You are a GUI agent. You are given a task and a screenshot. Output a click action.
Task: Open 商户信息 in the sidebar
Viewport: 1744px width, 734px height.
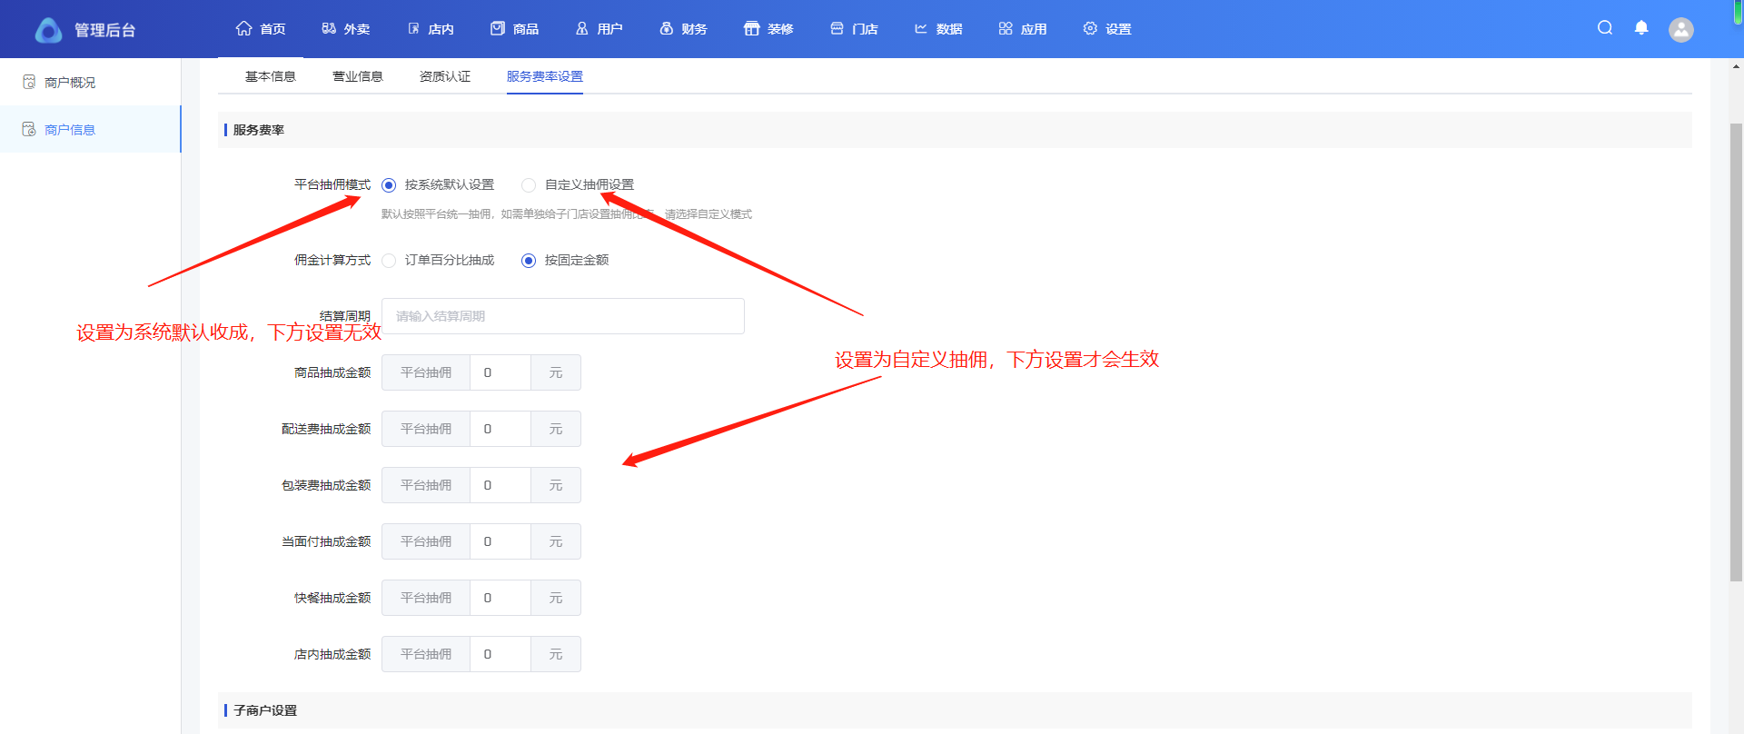70,130
